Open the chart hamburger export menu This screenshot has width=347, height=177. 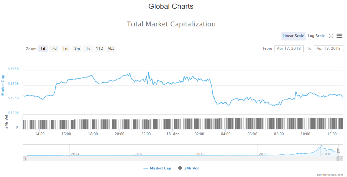340,36
